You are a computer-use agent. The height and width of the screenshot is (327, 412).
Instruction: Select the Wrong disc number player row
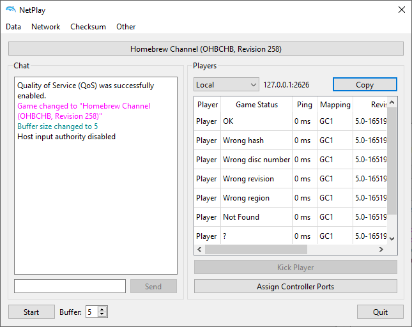point(291,160)
